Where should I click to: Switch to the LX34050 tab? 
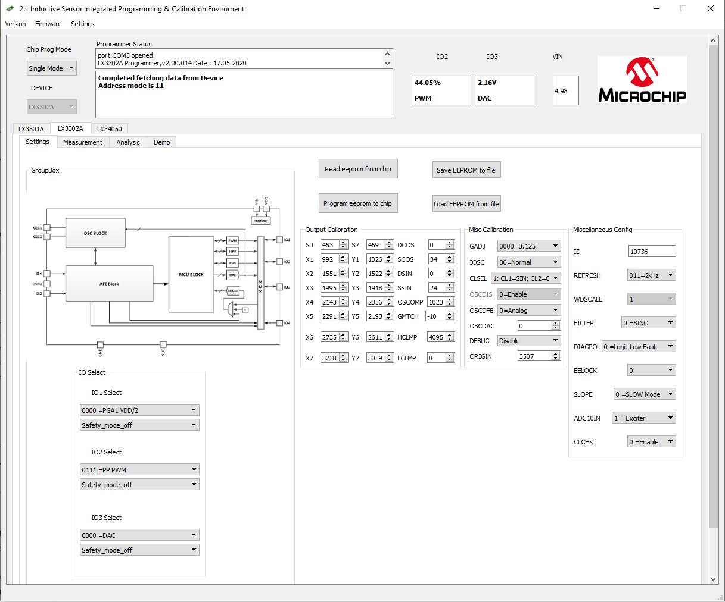[x=110, y=129]
